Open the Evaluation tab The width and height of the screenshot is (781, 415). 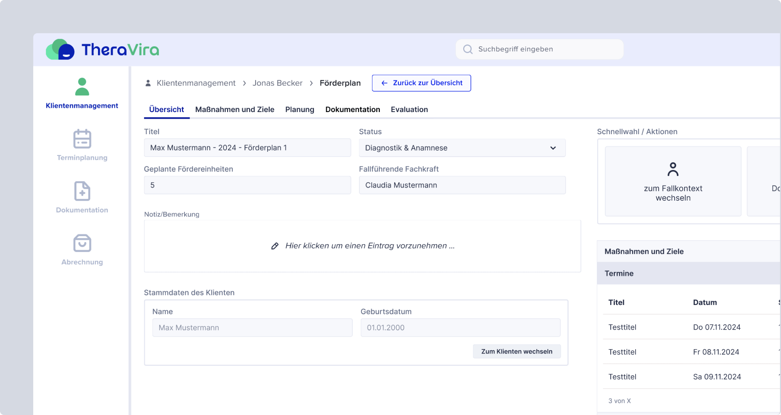[409, 109]
